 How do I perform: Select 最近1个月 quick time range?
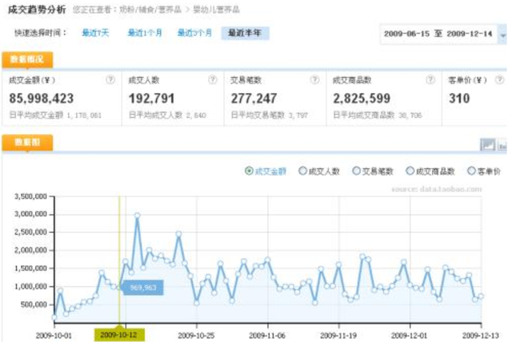click(144, 34)
